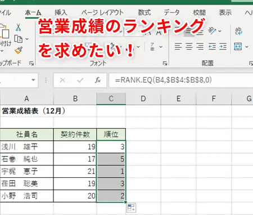Click the 順位 header cell
This screenshot has height=215, width=253.
111,135
